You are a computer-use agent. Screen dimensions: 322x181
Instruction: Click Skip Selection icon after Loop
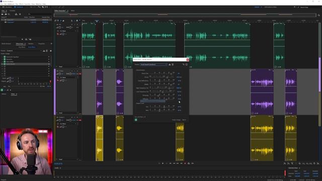tap(192, 163)
